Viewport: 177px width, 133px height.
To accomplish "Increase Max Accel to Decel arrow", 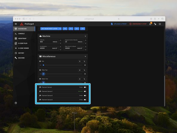I will pyautogui.click(x=86, y=47).
